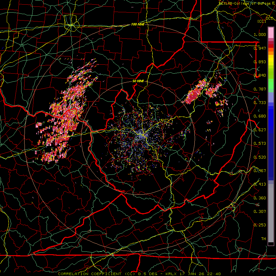The height and width of the screenshot is (276, 276).
Task: Click the 0.733 legend value
Action: pos(260,103)
